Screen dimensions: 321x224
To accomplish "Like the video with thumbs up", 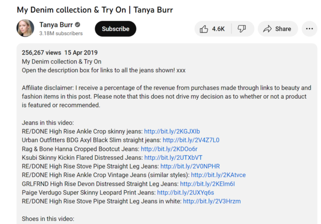I will coord(212,29).
